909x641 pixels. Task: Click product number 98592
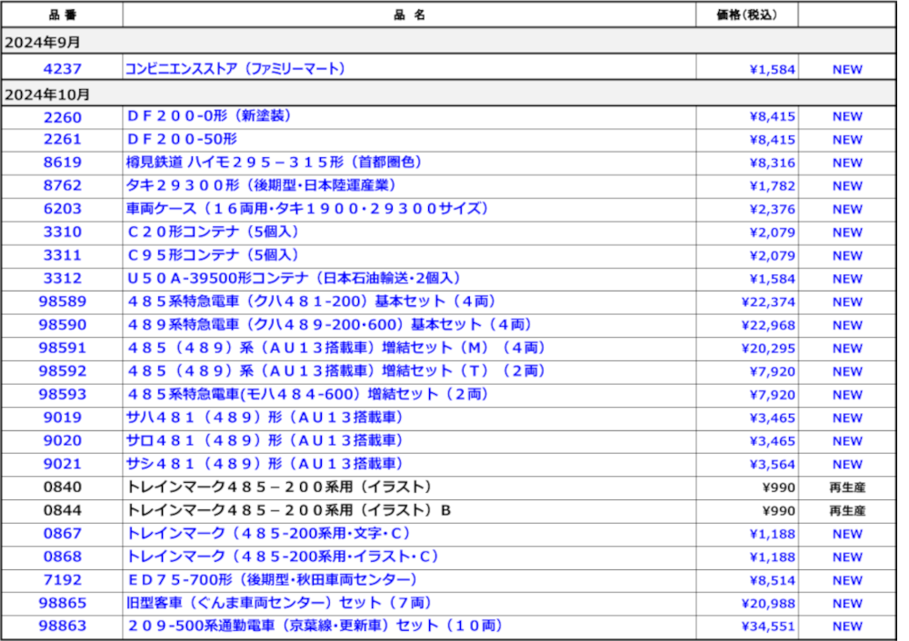[62, 371]
